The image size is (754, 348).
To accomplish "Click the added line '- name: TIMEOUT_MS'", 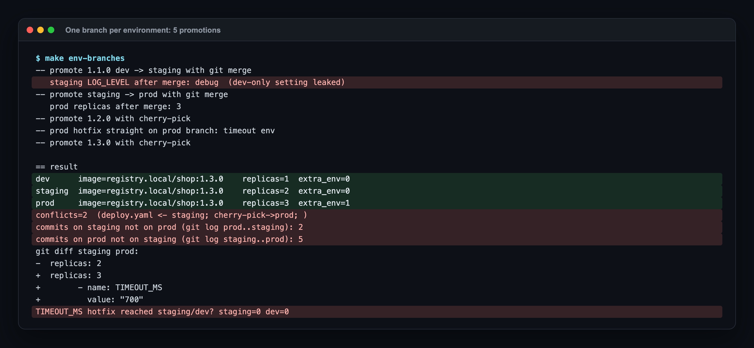I will click(x=99, y=288).
